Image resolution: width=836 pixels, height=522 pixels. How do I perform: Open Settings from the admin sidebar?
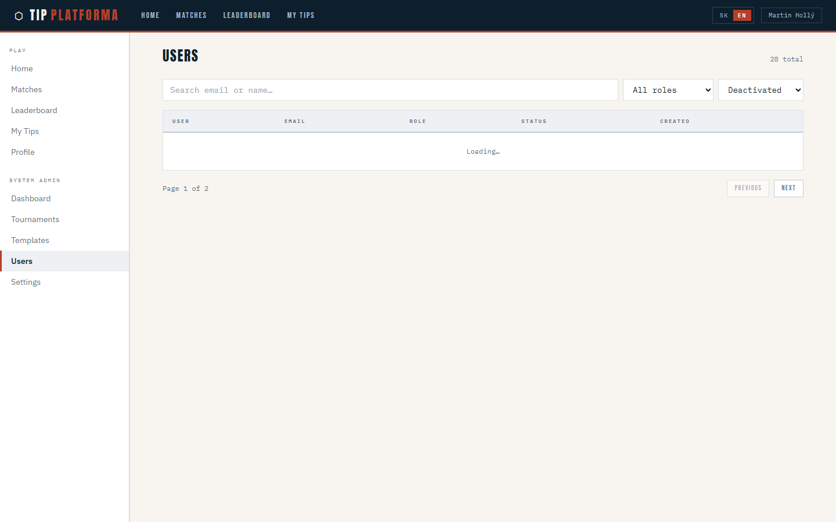click(x=26, y=282)
